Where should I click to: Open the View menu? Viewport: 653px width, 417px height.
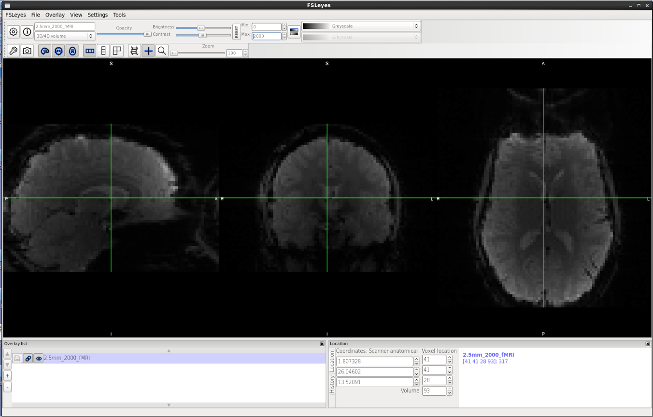point(76,15)
